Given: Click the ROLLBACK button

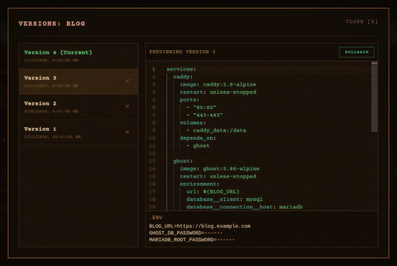Looking at the screenshot, I should point(357,52).
